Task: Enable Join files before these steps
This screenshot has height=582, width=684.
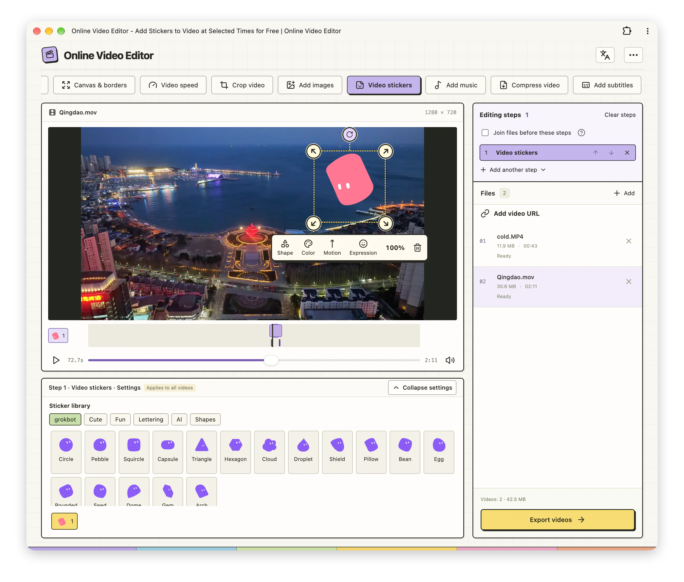Action: point(485,133)
